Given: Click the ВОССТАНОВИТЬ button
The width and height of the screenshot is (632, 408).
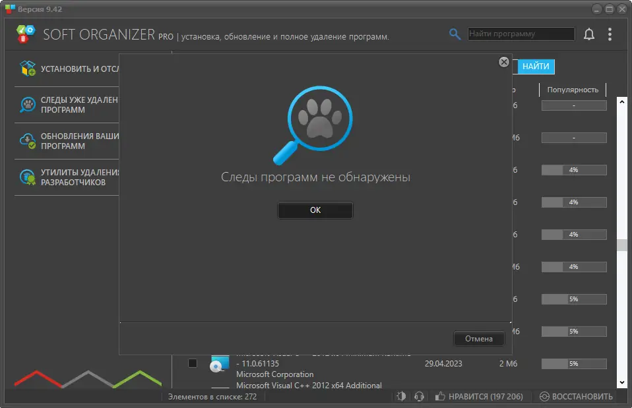Looking at the screenshot, I should coord(576,397).
